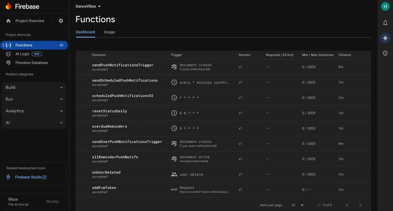Switch to the Usage tab
The image size is (393, 211).
tap(109, 32)
